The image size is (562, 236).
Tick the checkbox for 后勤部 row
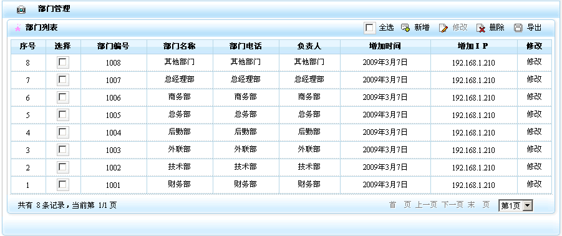click(63, 132)
